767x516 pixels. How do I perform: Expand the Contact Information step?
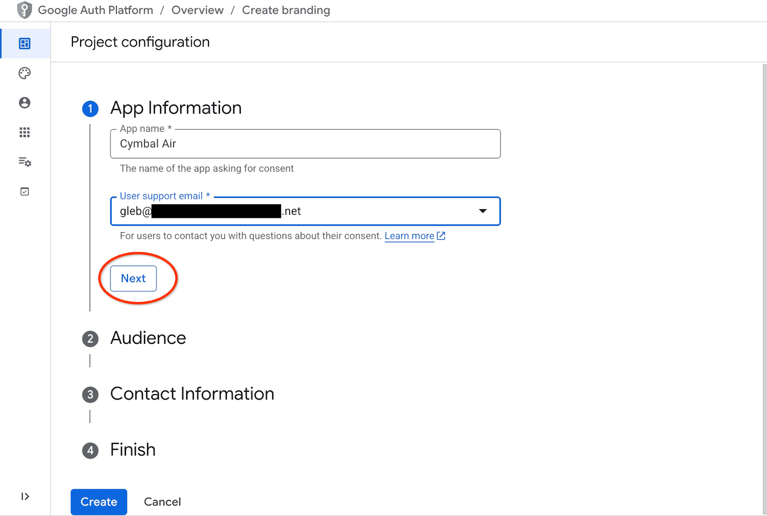tap(192, 394)
